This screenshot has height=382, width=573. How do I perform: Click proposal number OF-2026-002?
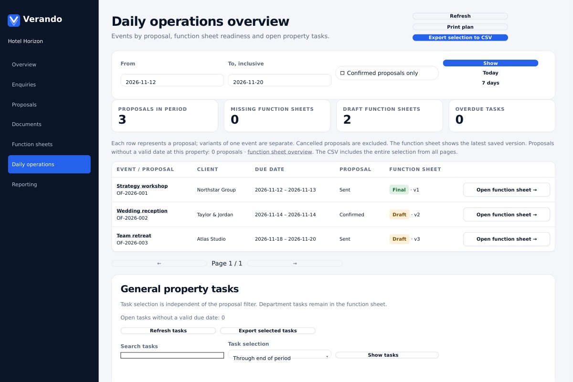tap(132, 218)
